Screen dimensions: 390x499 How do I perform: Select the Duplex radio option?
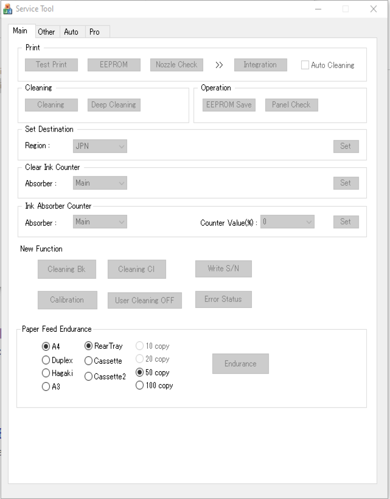tap(46, 360)
